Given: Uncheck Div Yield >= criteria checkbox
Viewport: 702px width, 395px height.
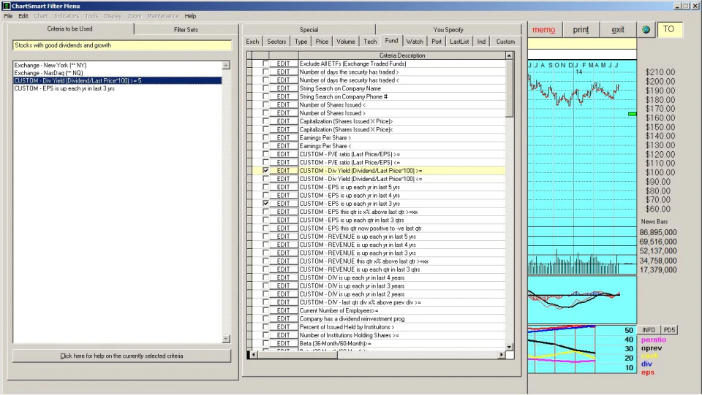Looking at the screenshot, I should (266, 171).
